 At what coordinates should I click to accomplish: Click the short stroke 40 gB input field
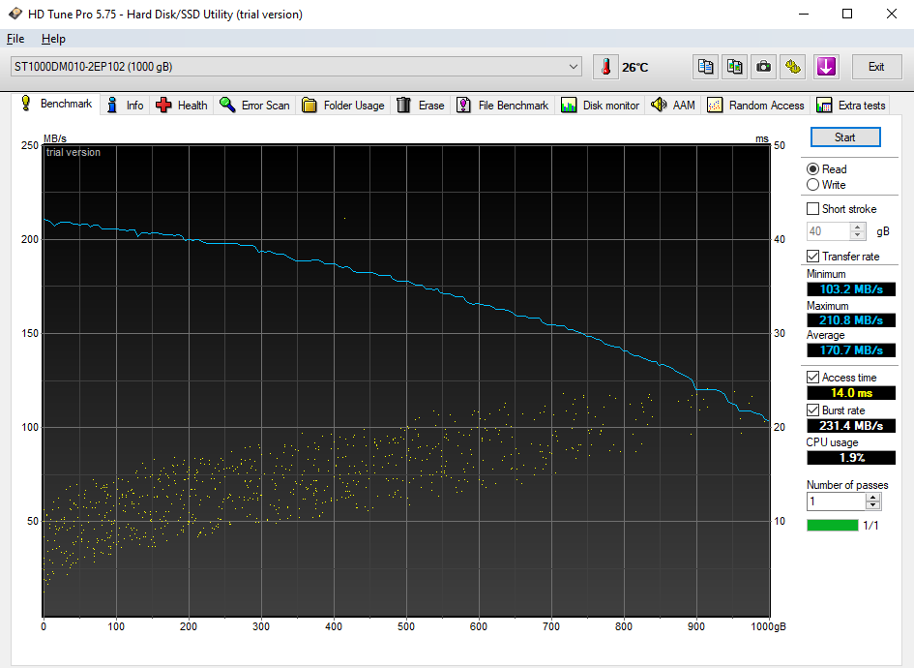click(828, 231)
